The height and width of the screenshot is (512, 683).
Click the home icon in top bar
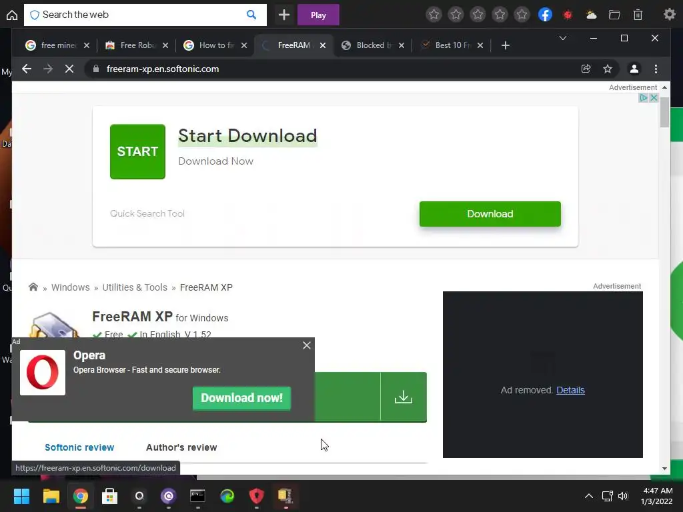(12, 15)
